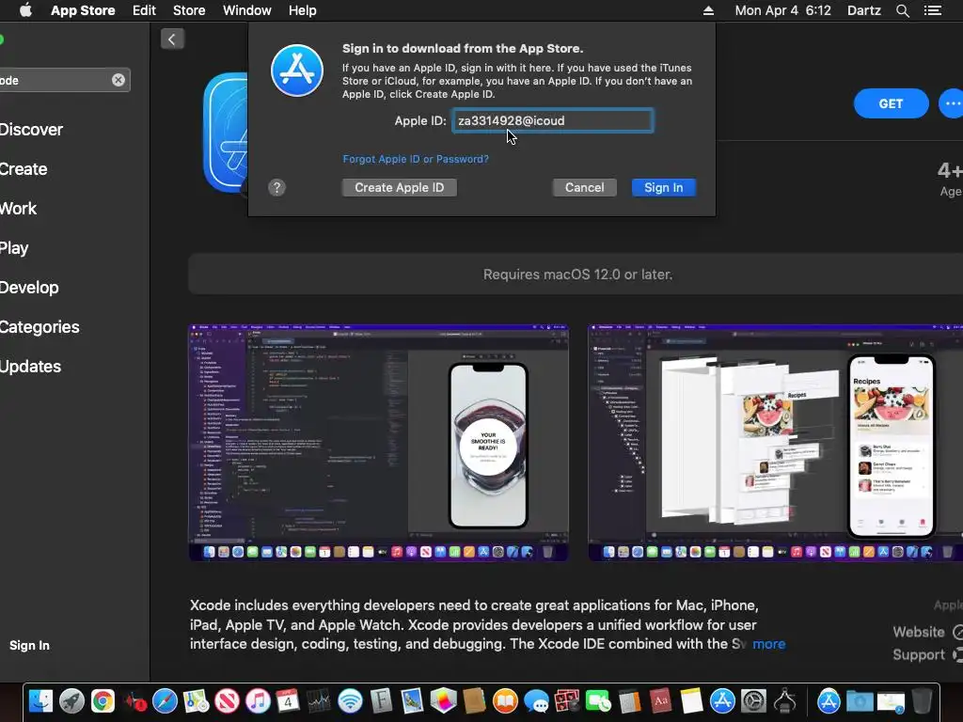Open Books app in dock
The height and width of the screenshot is (722, 963).
[x=505, y=701]
